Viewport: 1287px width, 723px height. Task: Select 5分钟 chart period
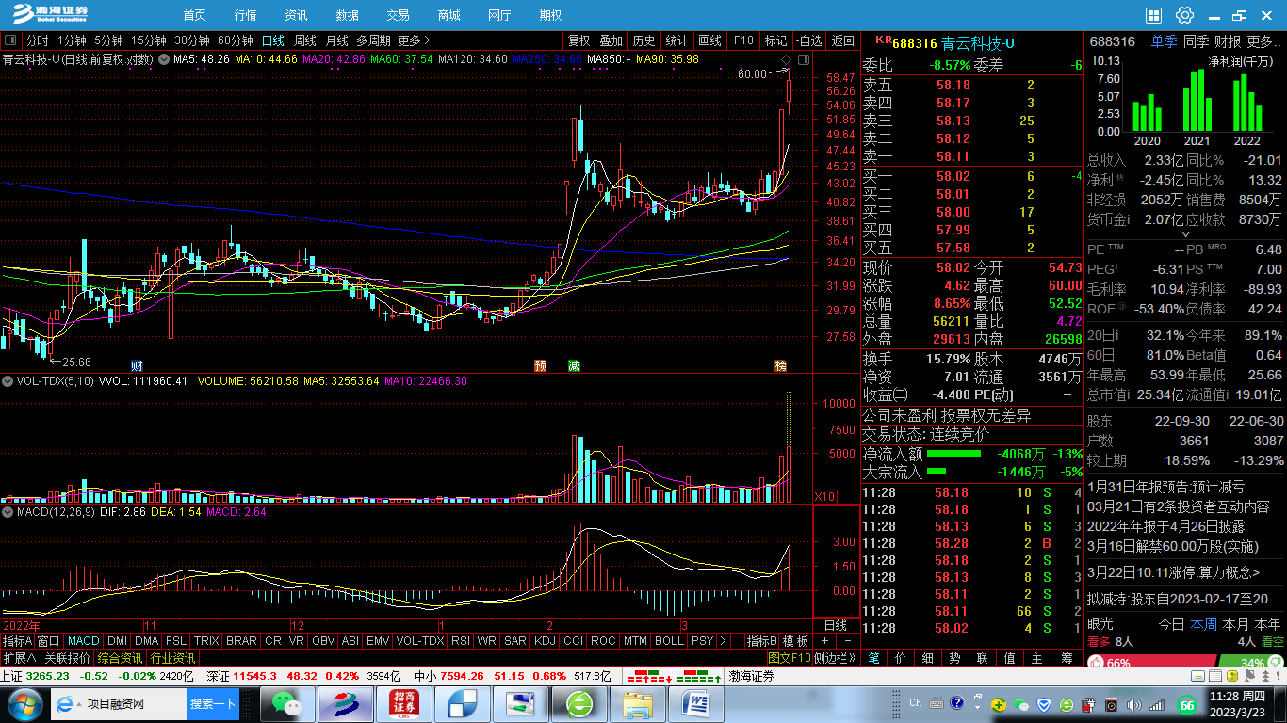click(x=108, y=40)
